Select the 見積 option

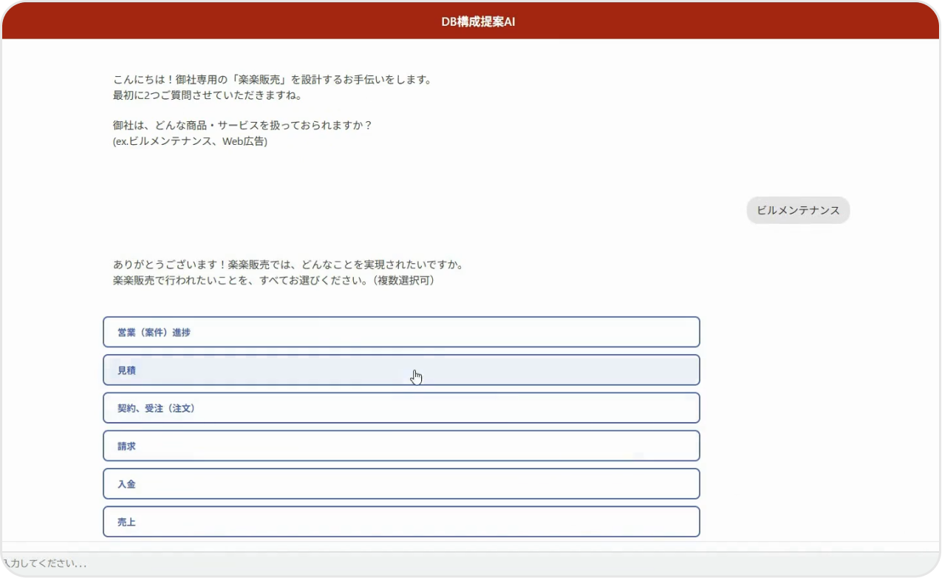tap(401, 370)
